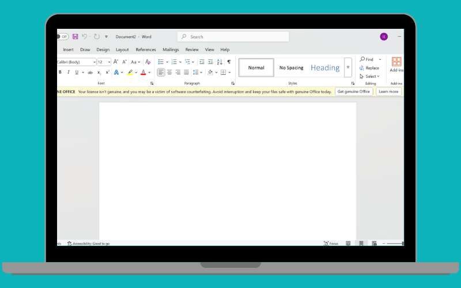This screenshot has width=461, height=288.
Task: Toggle the AutoSave switch
Action: (x=63, y=36)
